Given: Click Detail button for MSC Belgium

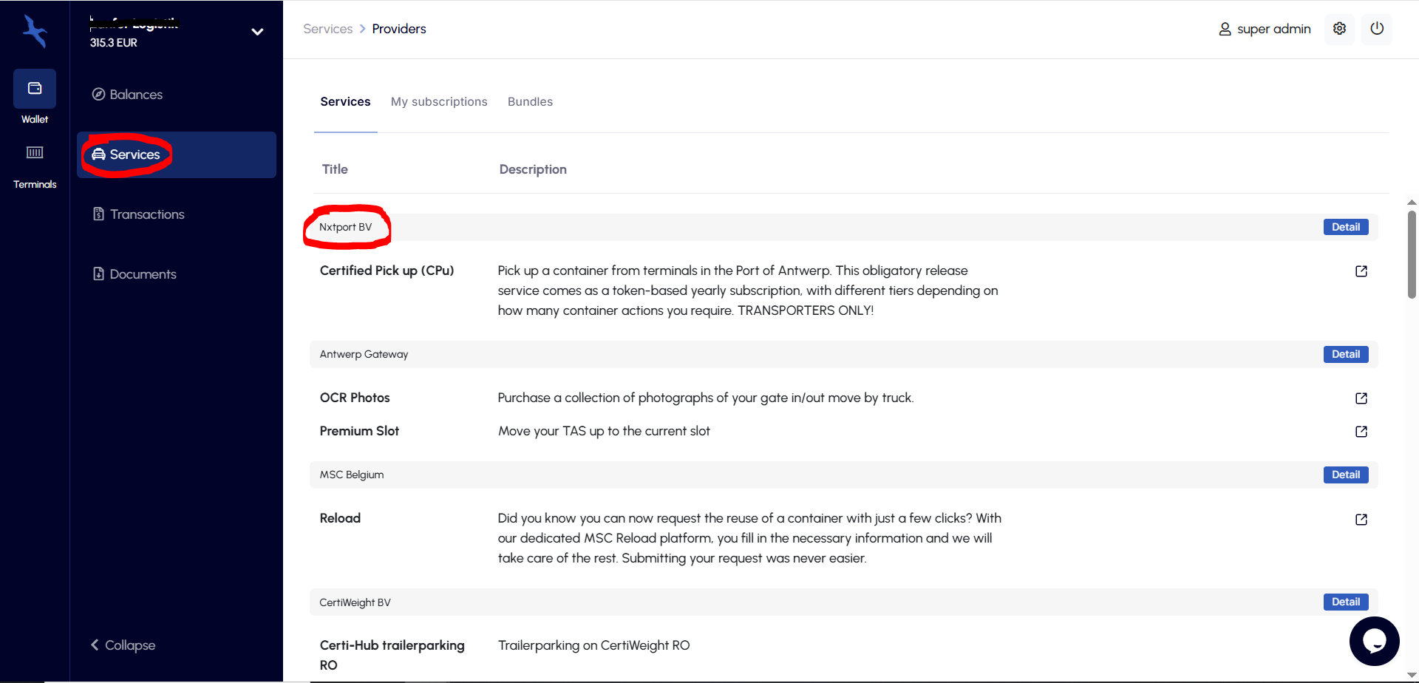Looking at the screenshot, I should click(1346, 475).
